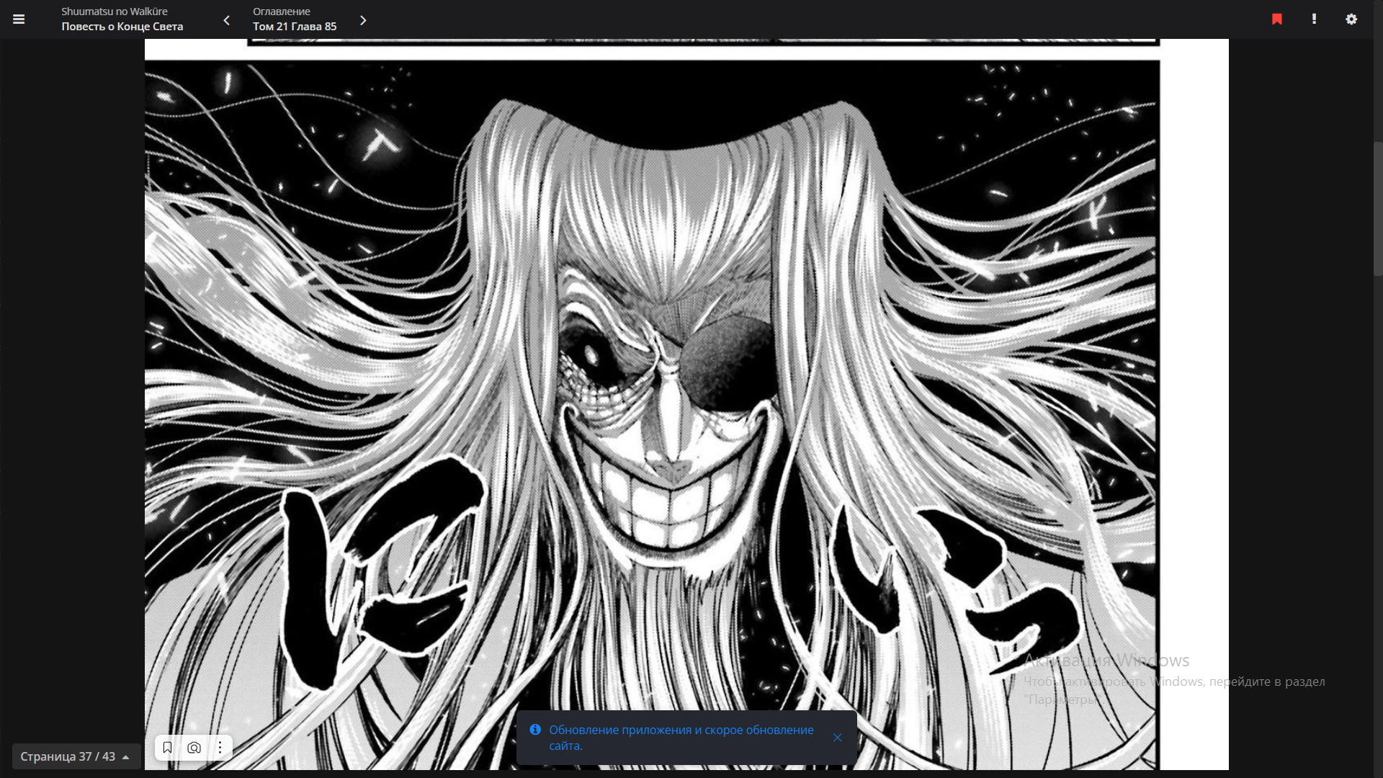Go to the previous chapter with the left chevron

pyautogui.click(x=227, y=20)
